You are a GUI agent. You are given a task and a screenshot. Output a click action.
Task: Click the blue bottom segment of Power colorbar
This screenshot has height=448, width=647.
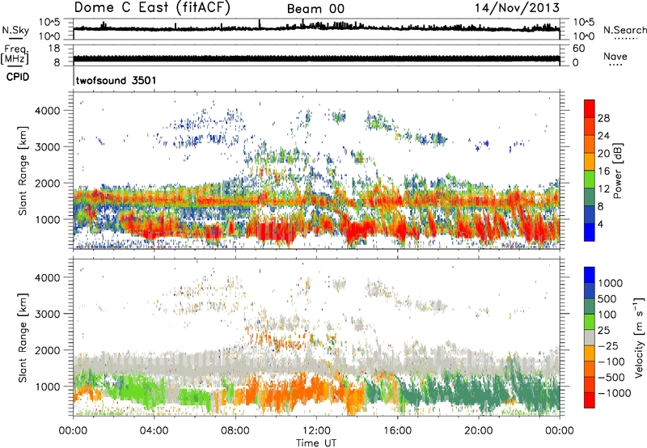coord(590,232)
